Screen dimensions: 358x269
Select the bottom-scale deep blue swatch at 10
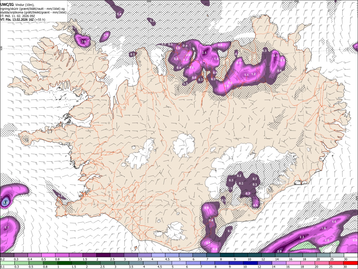250,263
